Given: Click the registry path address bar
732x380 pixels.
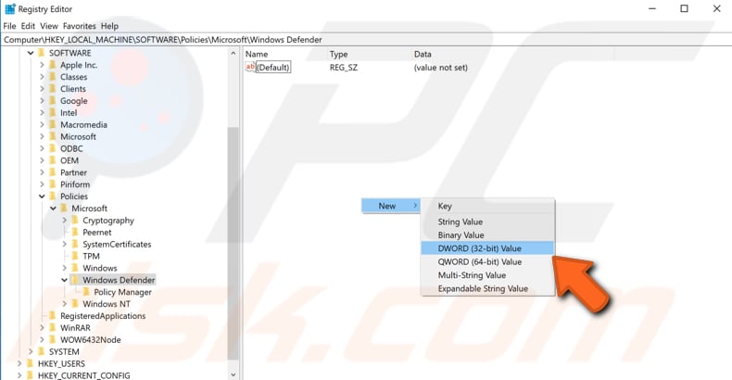Looking at the screenshot, I should [x=366, y=40].
